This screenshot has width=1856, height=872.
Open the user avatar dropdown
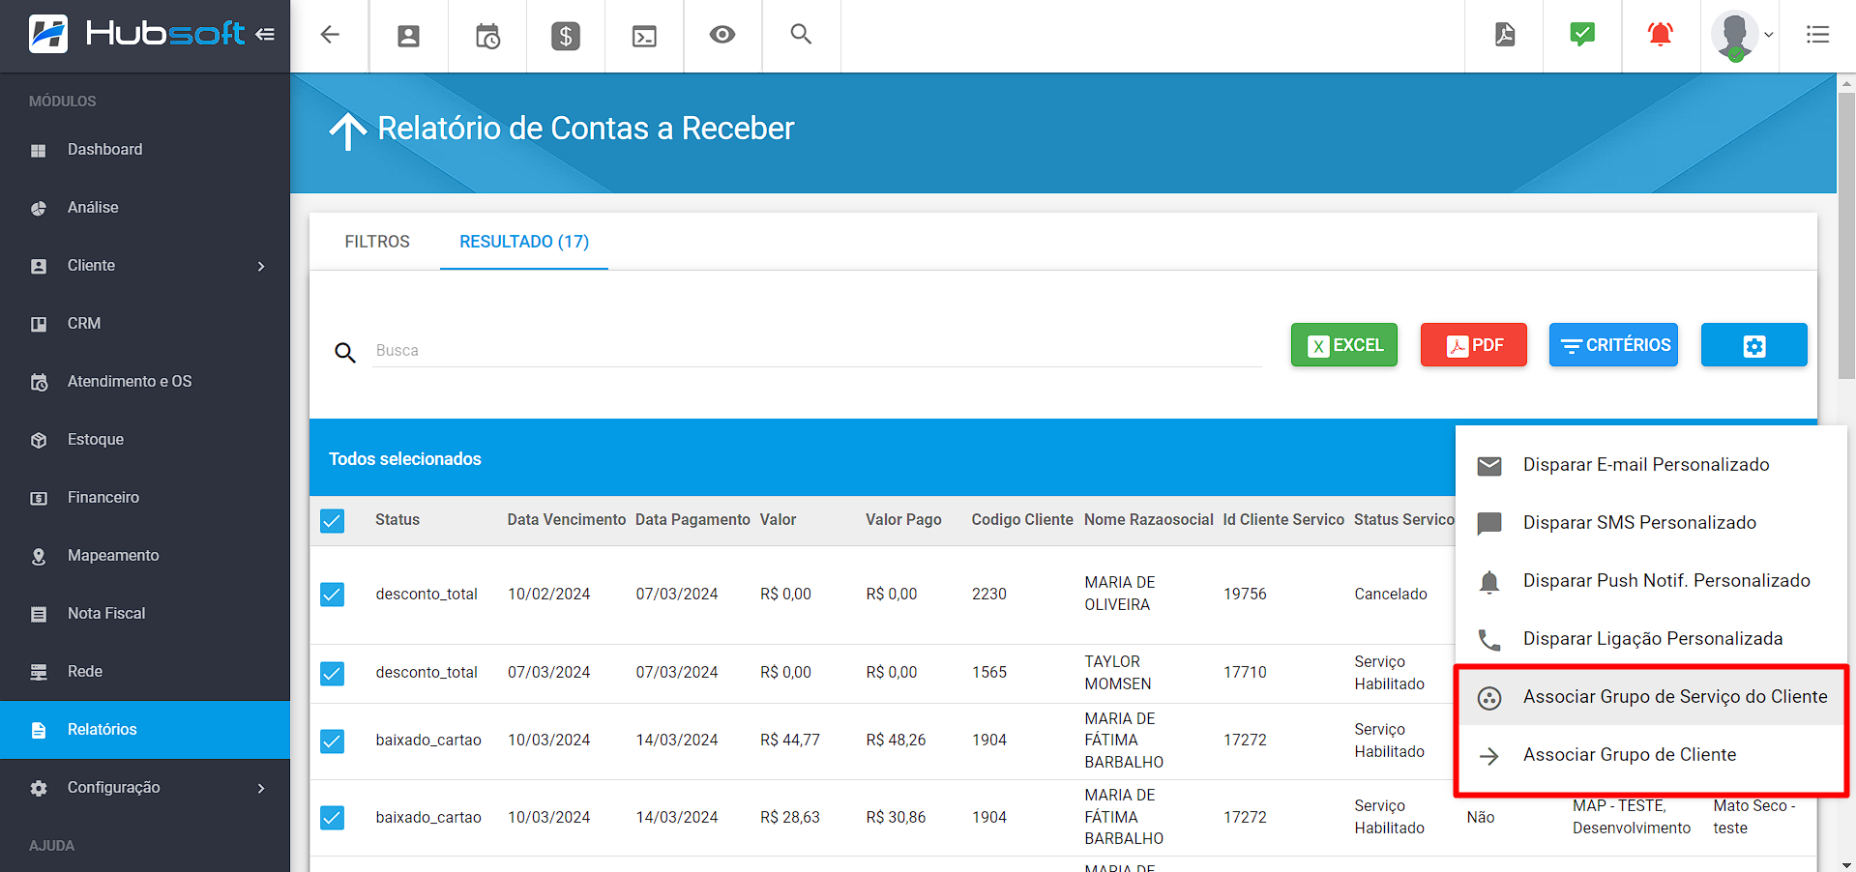click(1742, 36)
